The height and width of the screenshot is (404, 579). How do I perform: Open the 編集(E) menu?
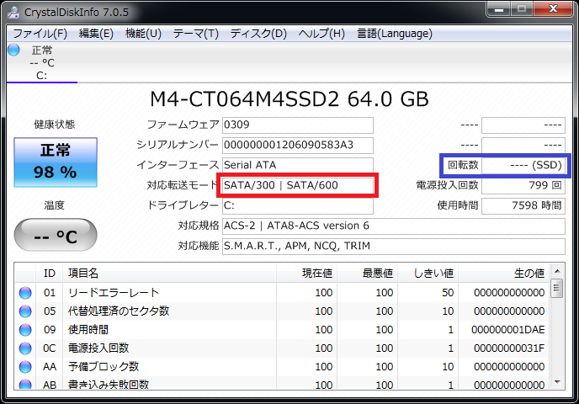(96, 34)
